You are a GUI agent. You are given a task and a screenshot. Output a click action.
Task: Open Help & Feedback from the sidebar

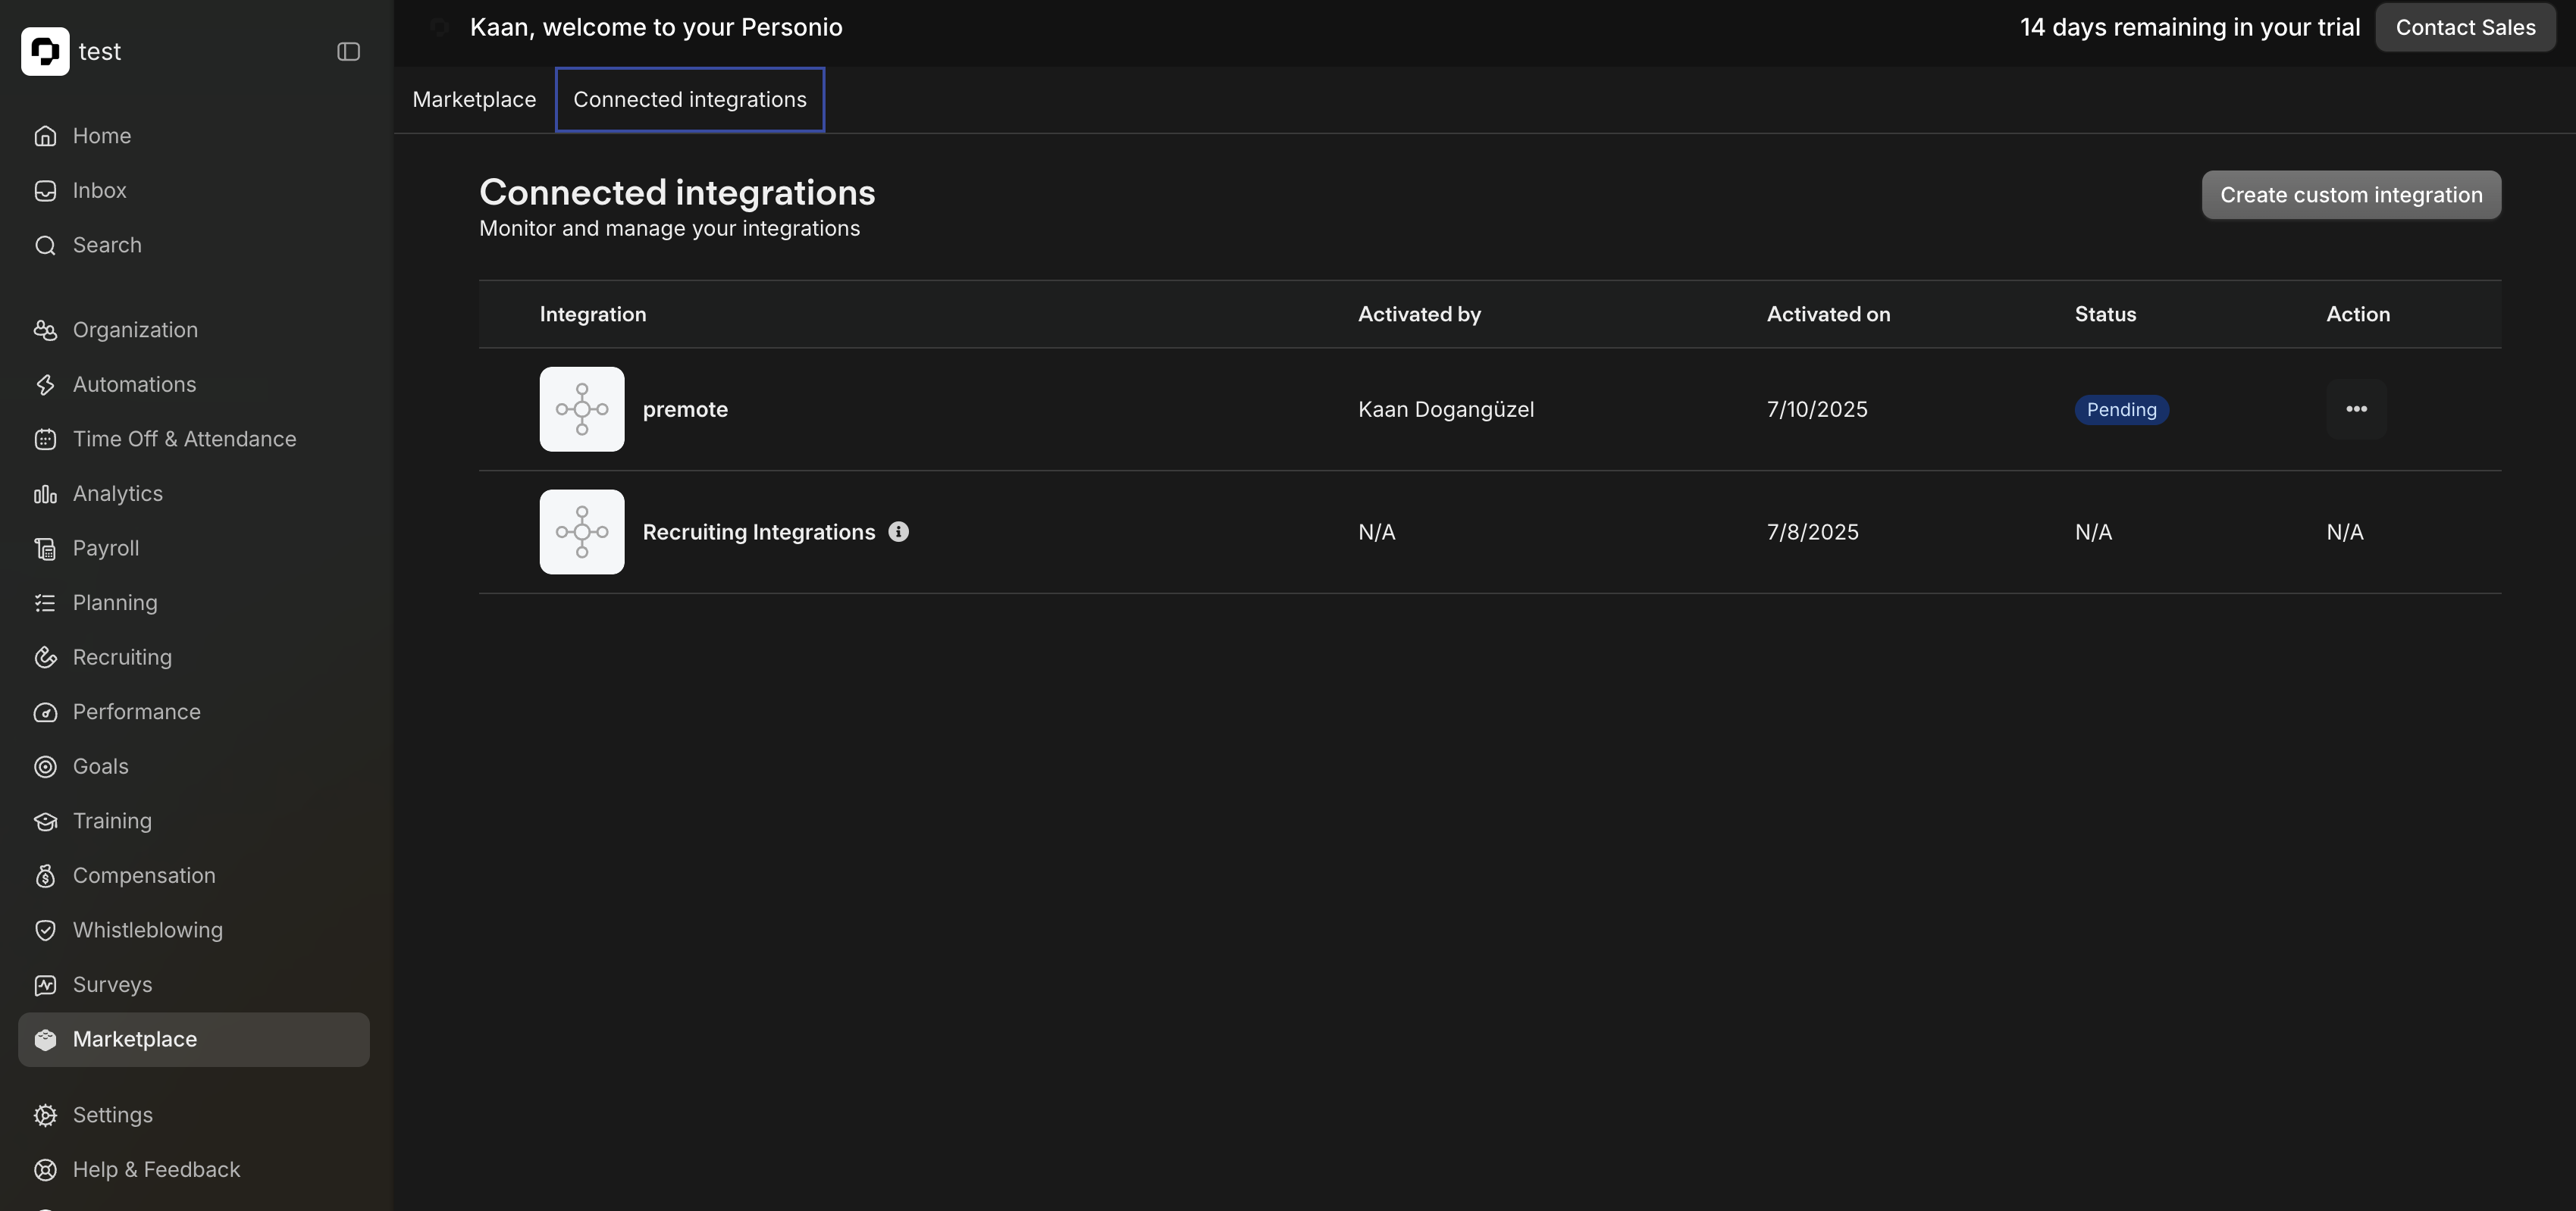pyautogui.click(x=156, y=1169)
